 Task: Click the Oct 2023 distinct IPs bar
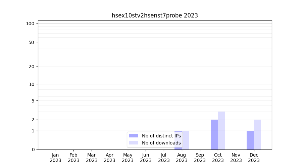click(214, 134)
